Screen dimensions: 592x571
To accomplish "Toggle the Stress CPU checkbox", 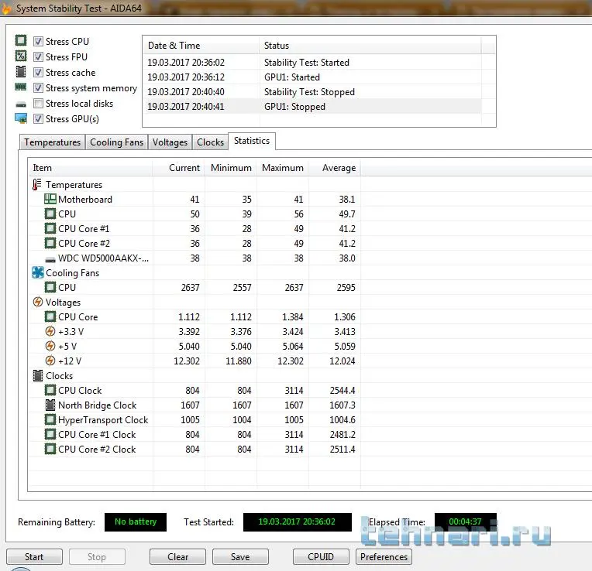I will click(38, 42).
